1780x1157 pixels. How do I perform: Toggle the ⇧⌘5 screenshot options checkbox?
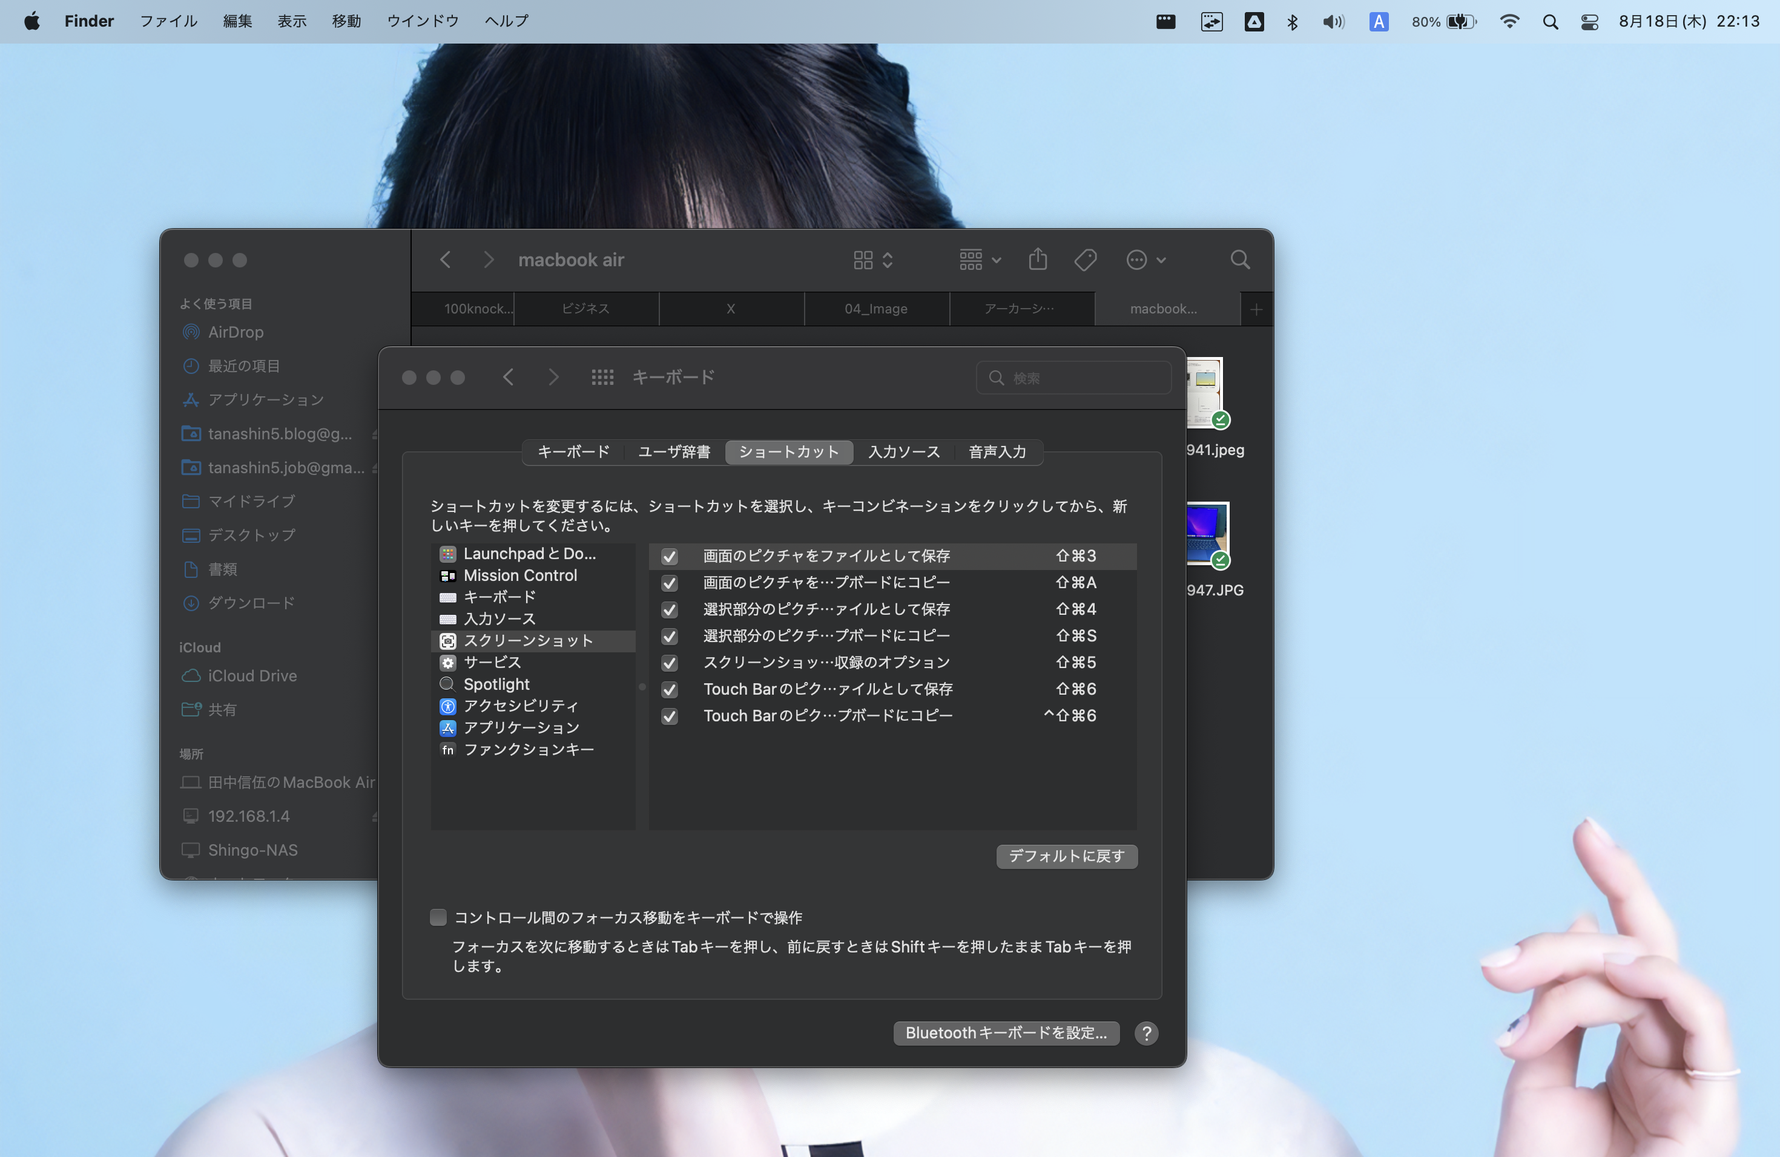click(x=670, y=663)
